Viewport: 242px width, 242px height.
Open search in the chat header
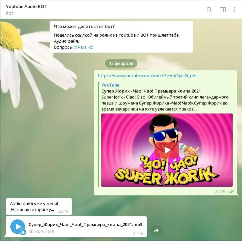(x=209, y=10)
